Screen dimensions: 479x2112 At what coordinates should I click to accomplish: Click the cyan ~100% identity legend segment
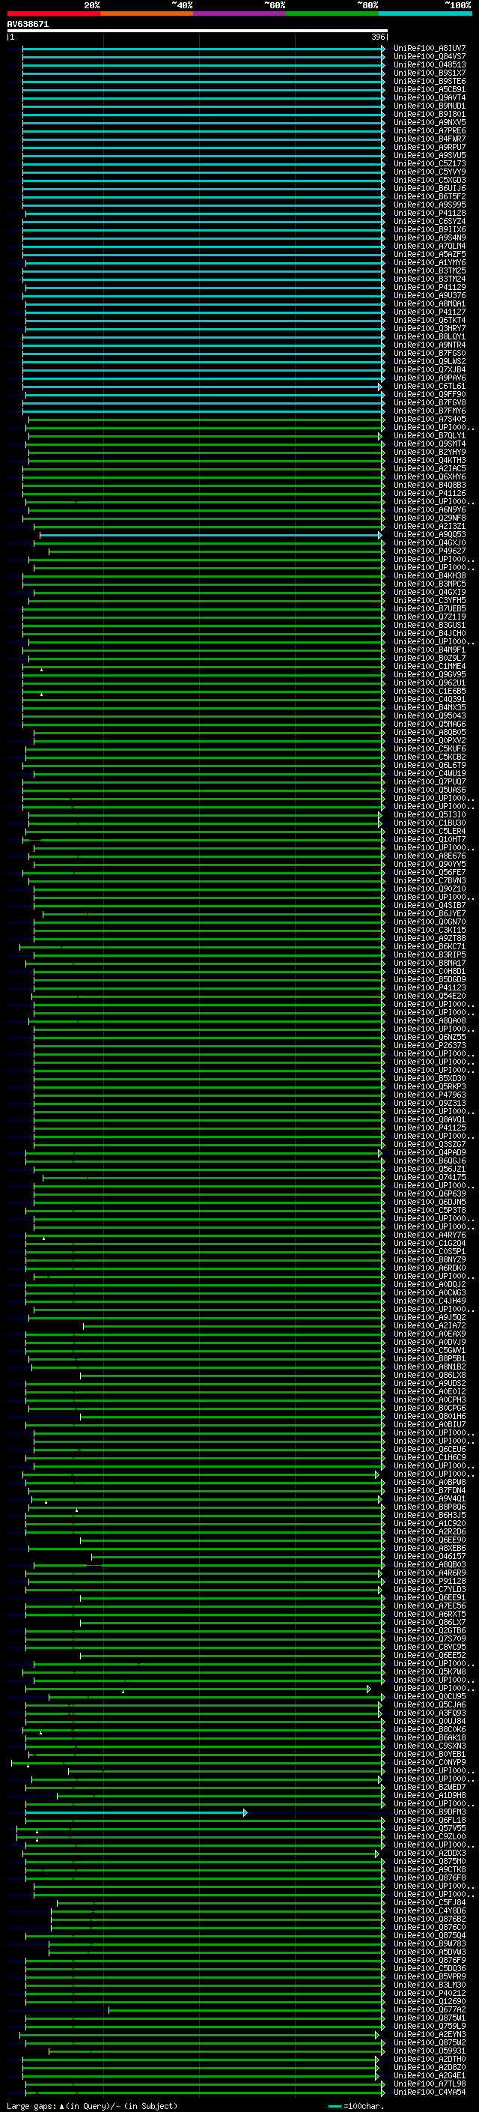coord(425,14)
